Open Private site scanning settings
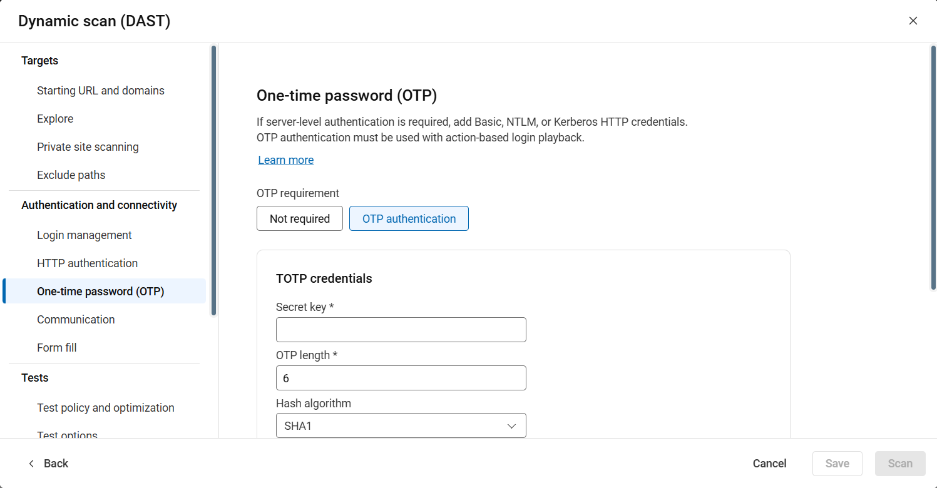Viewport: 937px width, 488px height. (x=88, y=147)
